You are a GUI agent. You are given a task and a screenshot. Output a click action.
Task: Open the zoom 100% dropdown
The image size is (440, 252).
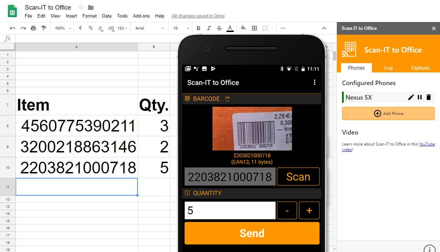(x=63, y=28)
